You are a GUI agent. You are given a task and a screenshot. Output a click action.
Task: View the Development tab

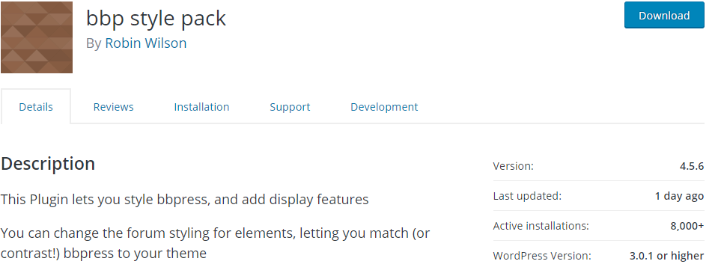tap(384, 107)
